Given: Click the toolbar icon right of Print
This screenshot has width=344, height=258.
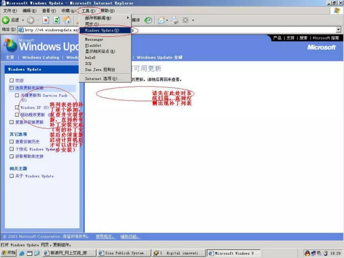Looking at the screenshot, I should pyautogui.click(x=185, y=20).
